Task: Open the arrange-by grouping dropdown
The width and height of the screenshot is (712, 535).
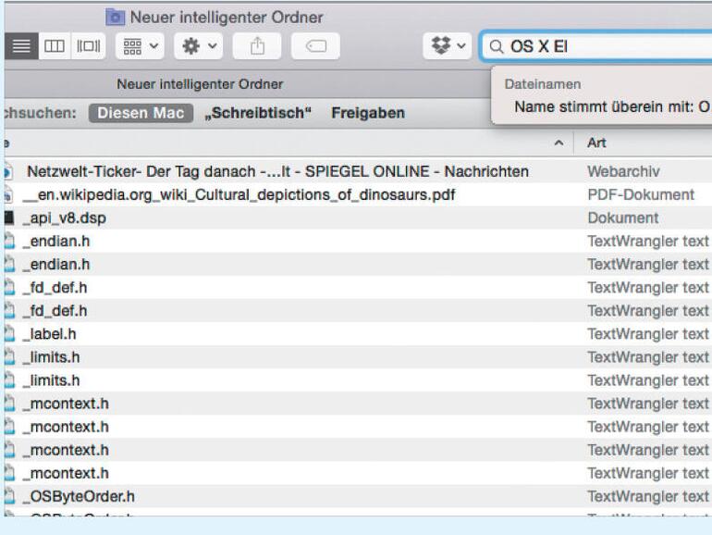Action: click(140, 46)
